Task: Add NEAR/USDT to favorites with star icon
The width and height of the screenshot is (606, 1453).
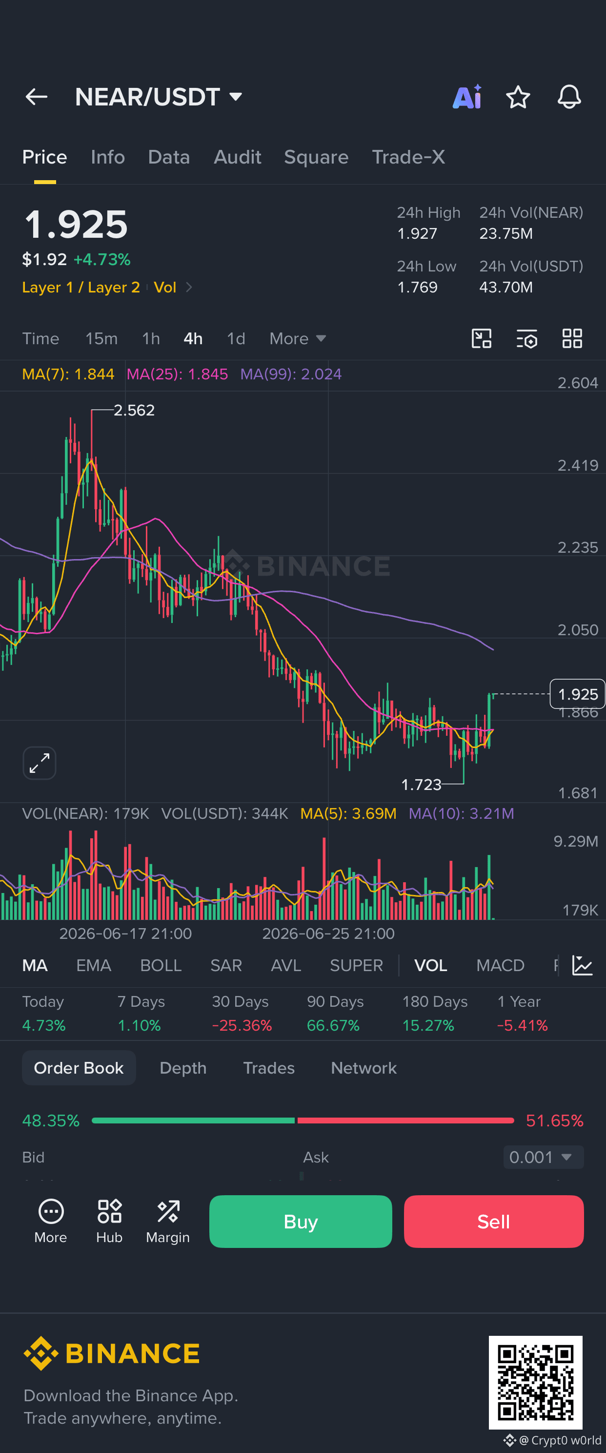Action: coord(518,97)
